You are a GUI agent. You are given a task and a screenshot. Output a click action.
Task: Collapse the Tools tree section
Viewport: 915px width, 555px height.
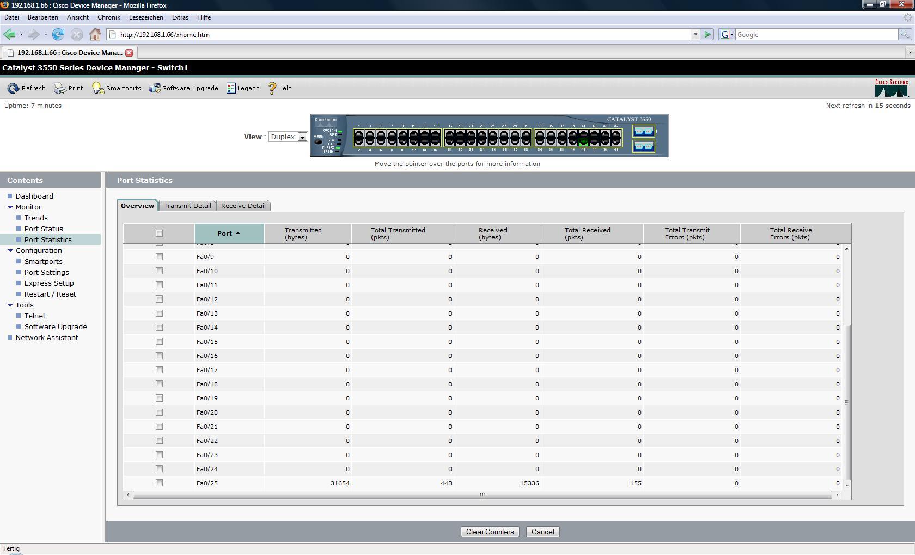(x=10, y=305)
